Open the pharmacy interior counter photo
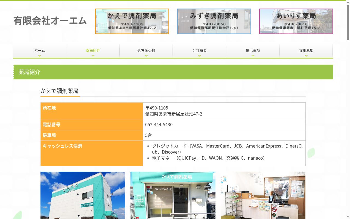Screen dimensions: 350x219 (x=263, y=195)
